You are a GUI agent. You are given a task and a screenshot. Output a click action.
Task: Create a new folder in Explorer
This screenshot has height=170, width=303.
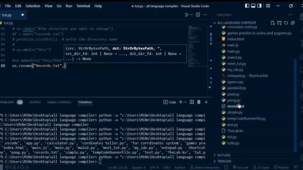279,23
